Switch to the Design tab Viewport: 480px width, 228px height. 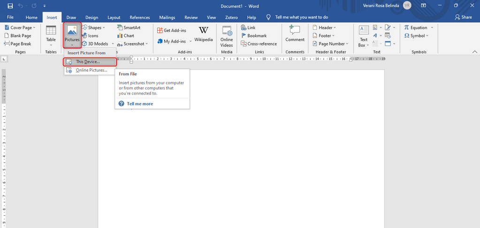coord(92,17)
